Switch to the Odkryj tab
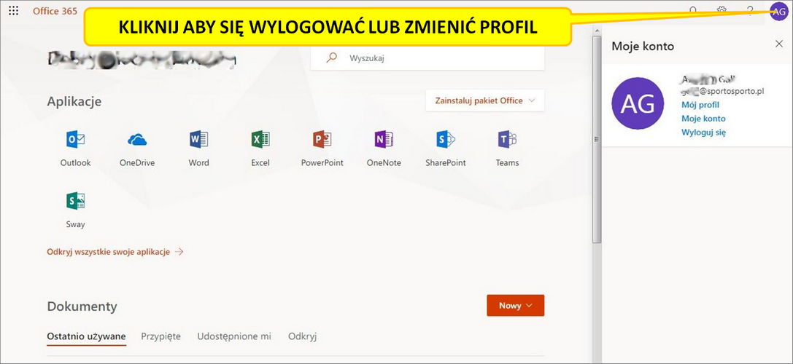Image resolution: width=793 pixels, height=364 pixels. pyautogui.click(x=303, y=336)
